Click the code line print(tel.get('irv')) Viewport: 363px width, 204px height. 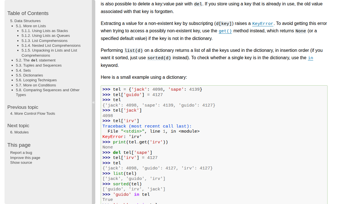135,142
